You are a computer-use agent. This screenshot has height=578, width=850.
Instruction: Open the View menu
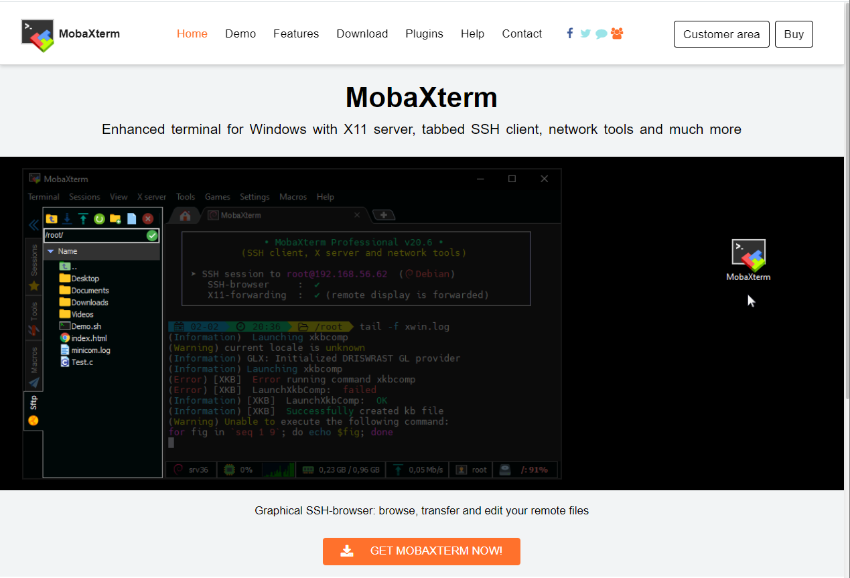(119, 197)
